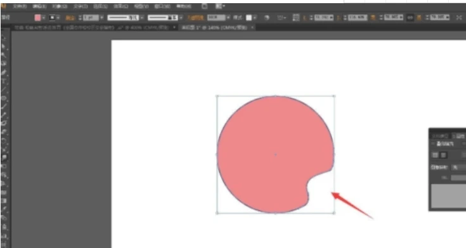Select the Blend tool
This screenshot has width=466, height=248.
tap(4, 218)
